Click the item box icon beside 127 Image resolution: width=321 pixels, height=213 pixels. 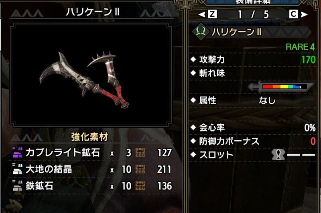(x=140, y=153)
